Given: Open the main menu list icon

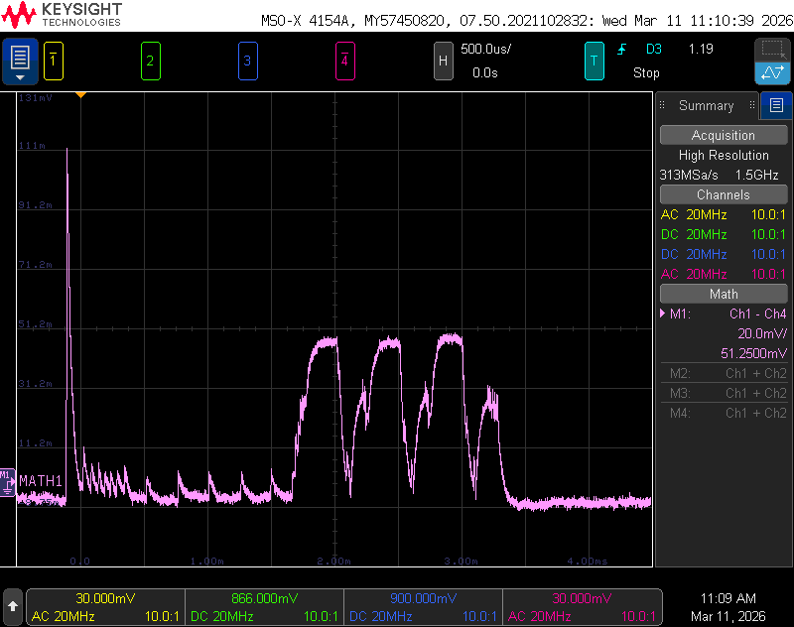Looking at the screenshot, I should [20, 62].
